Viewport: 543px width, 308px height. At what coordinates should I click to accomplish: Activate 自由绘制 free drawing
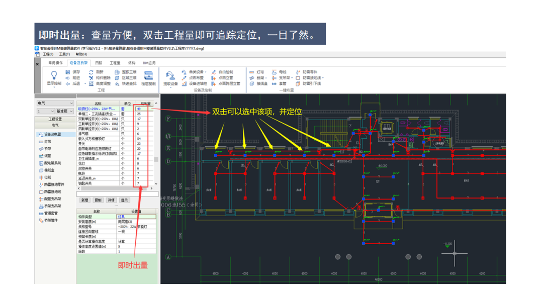222,72
